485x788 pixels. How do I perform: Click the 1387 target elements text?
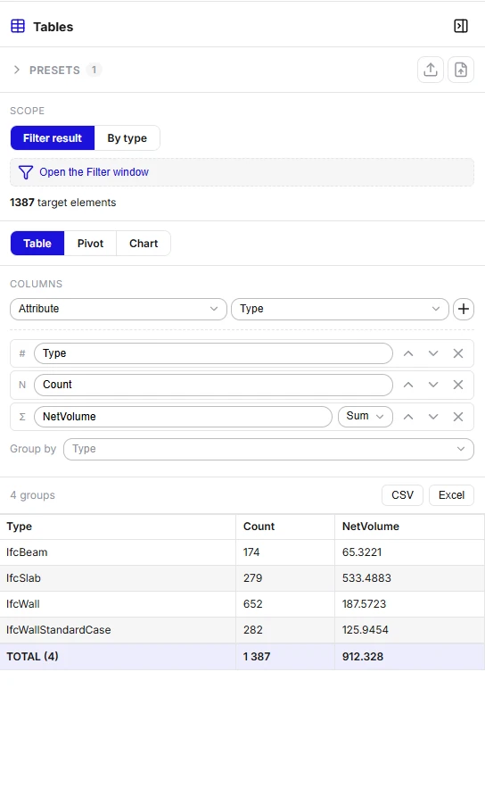[62, 203]
